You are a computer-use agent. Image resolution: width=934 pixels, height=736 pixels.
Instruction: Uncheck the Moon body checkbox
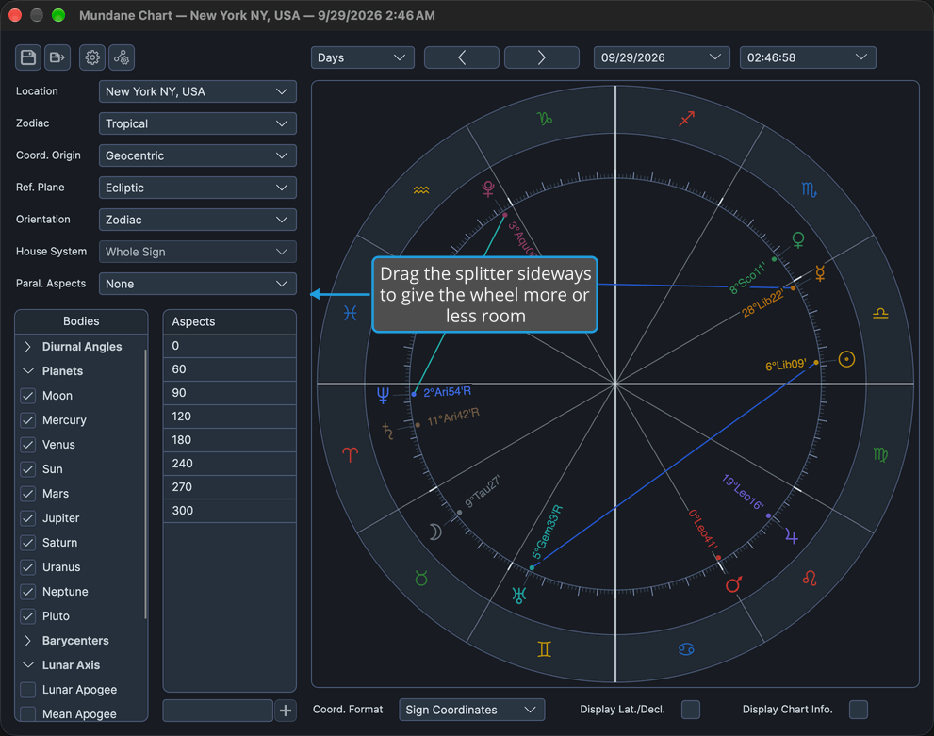(x=28, y=396)
